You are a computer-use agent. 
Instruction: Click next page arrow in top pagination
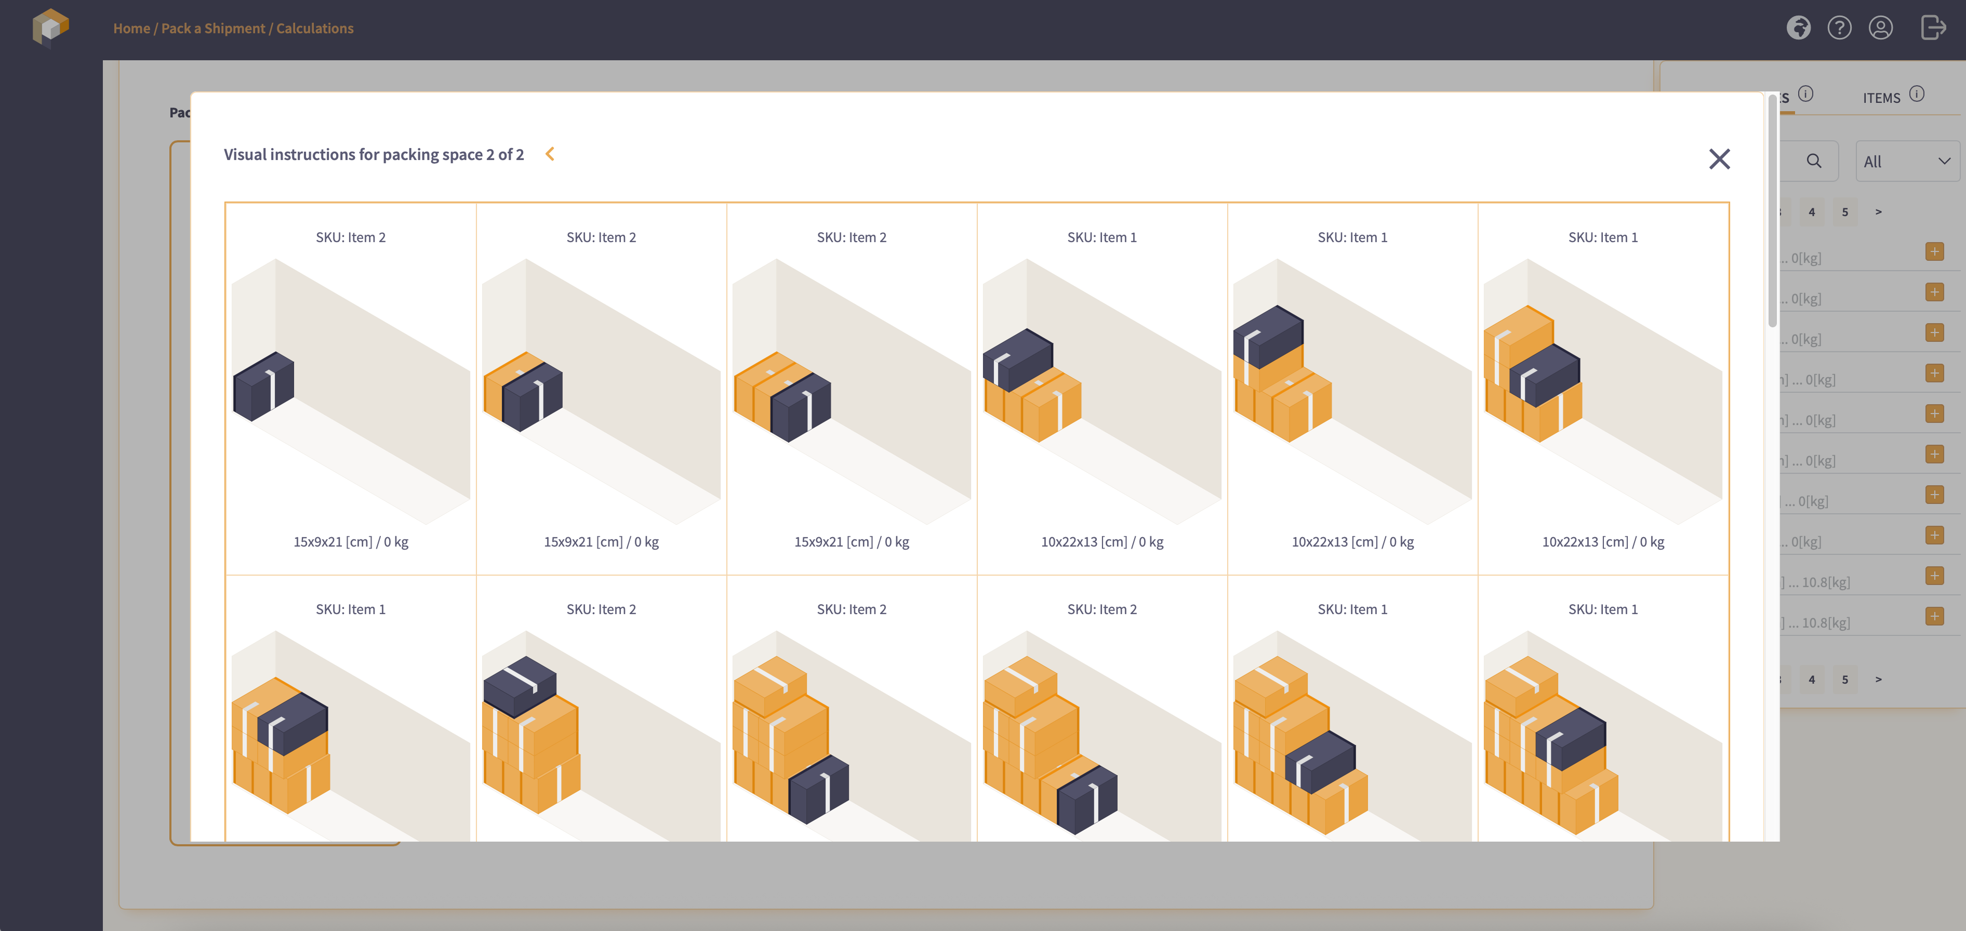1878,212
